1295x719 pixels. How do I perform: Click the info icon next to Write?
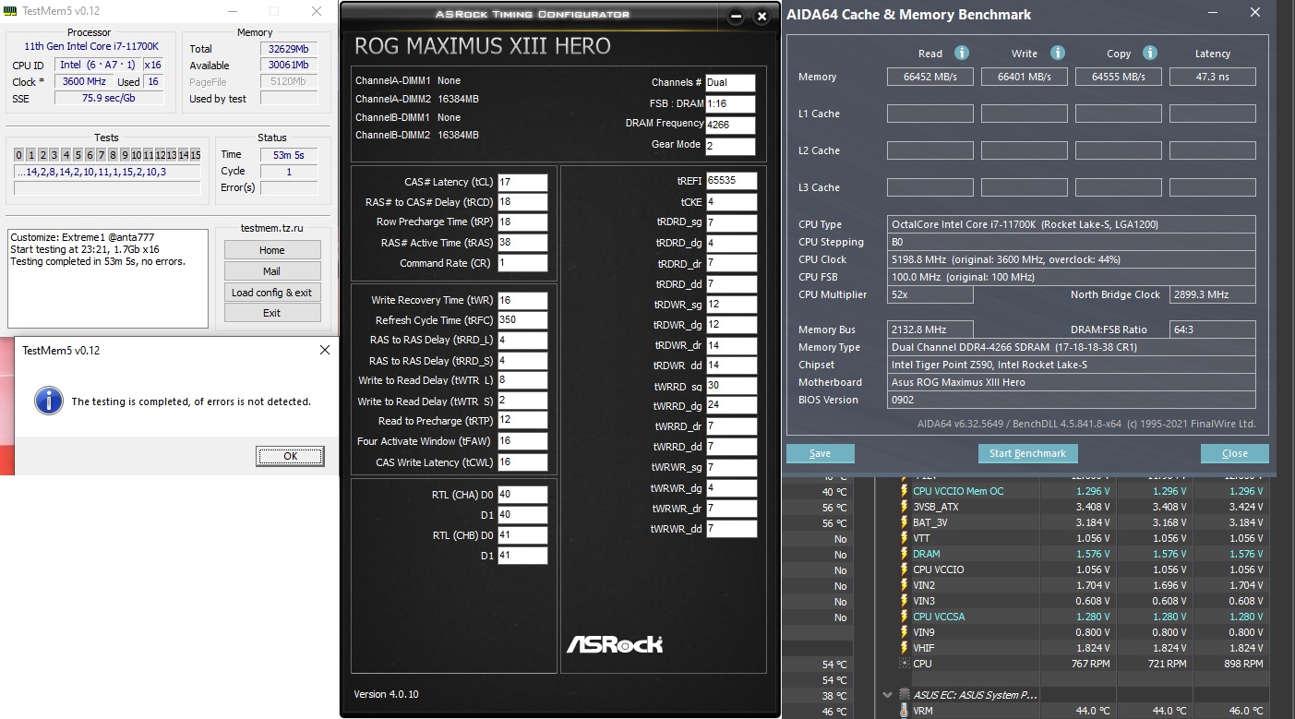tap(1058, 54)
